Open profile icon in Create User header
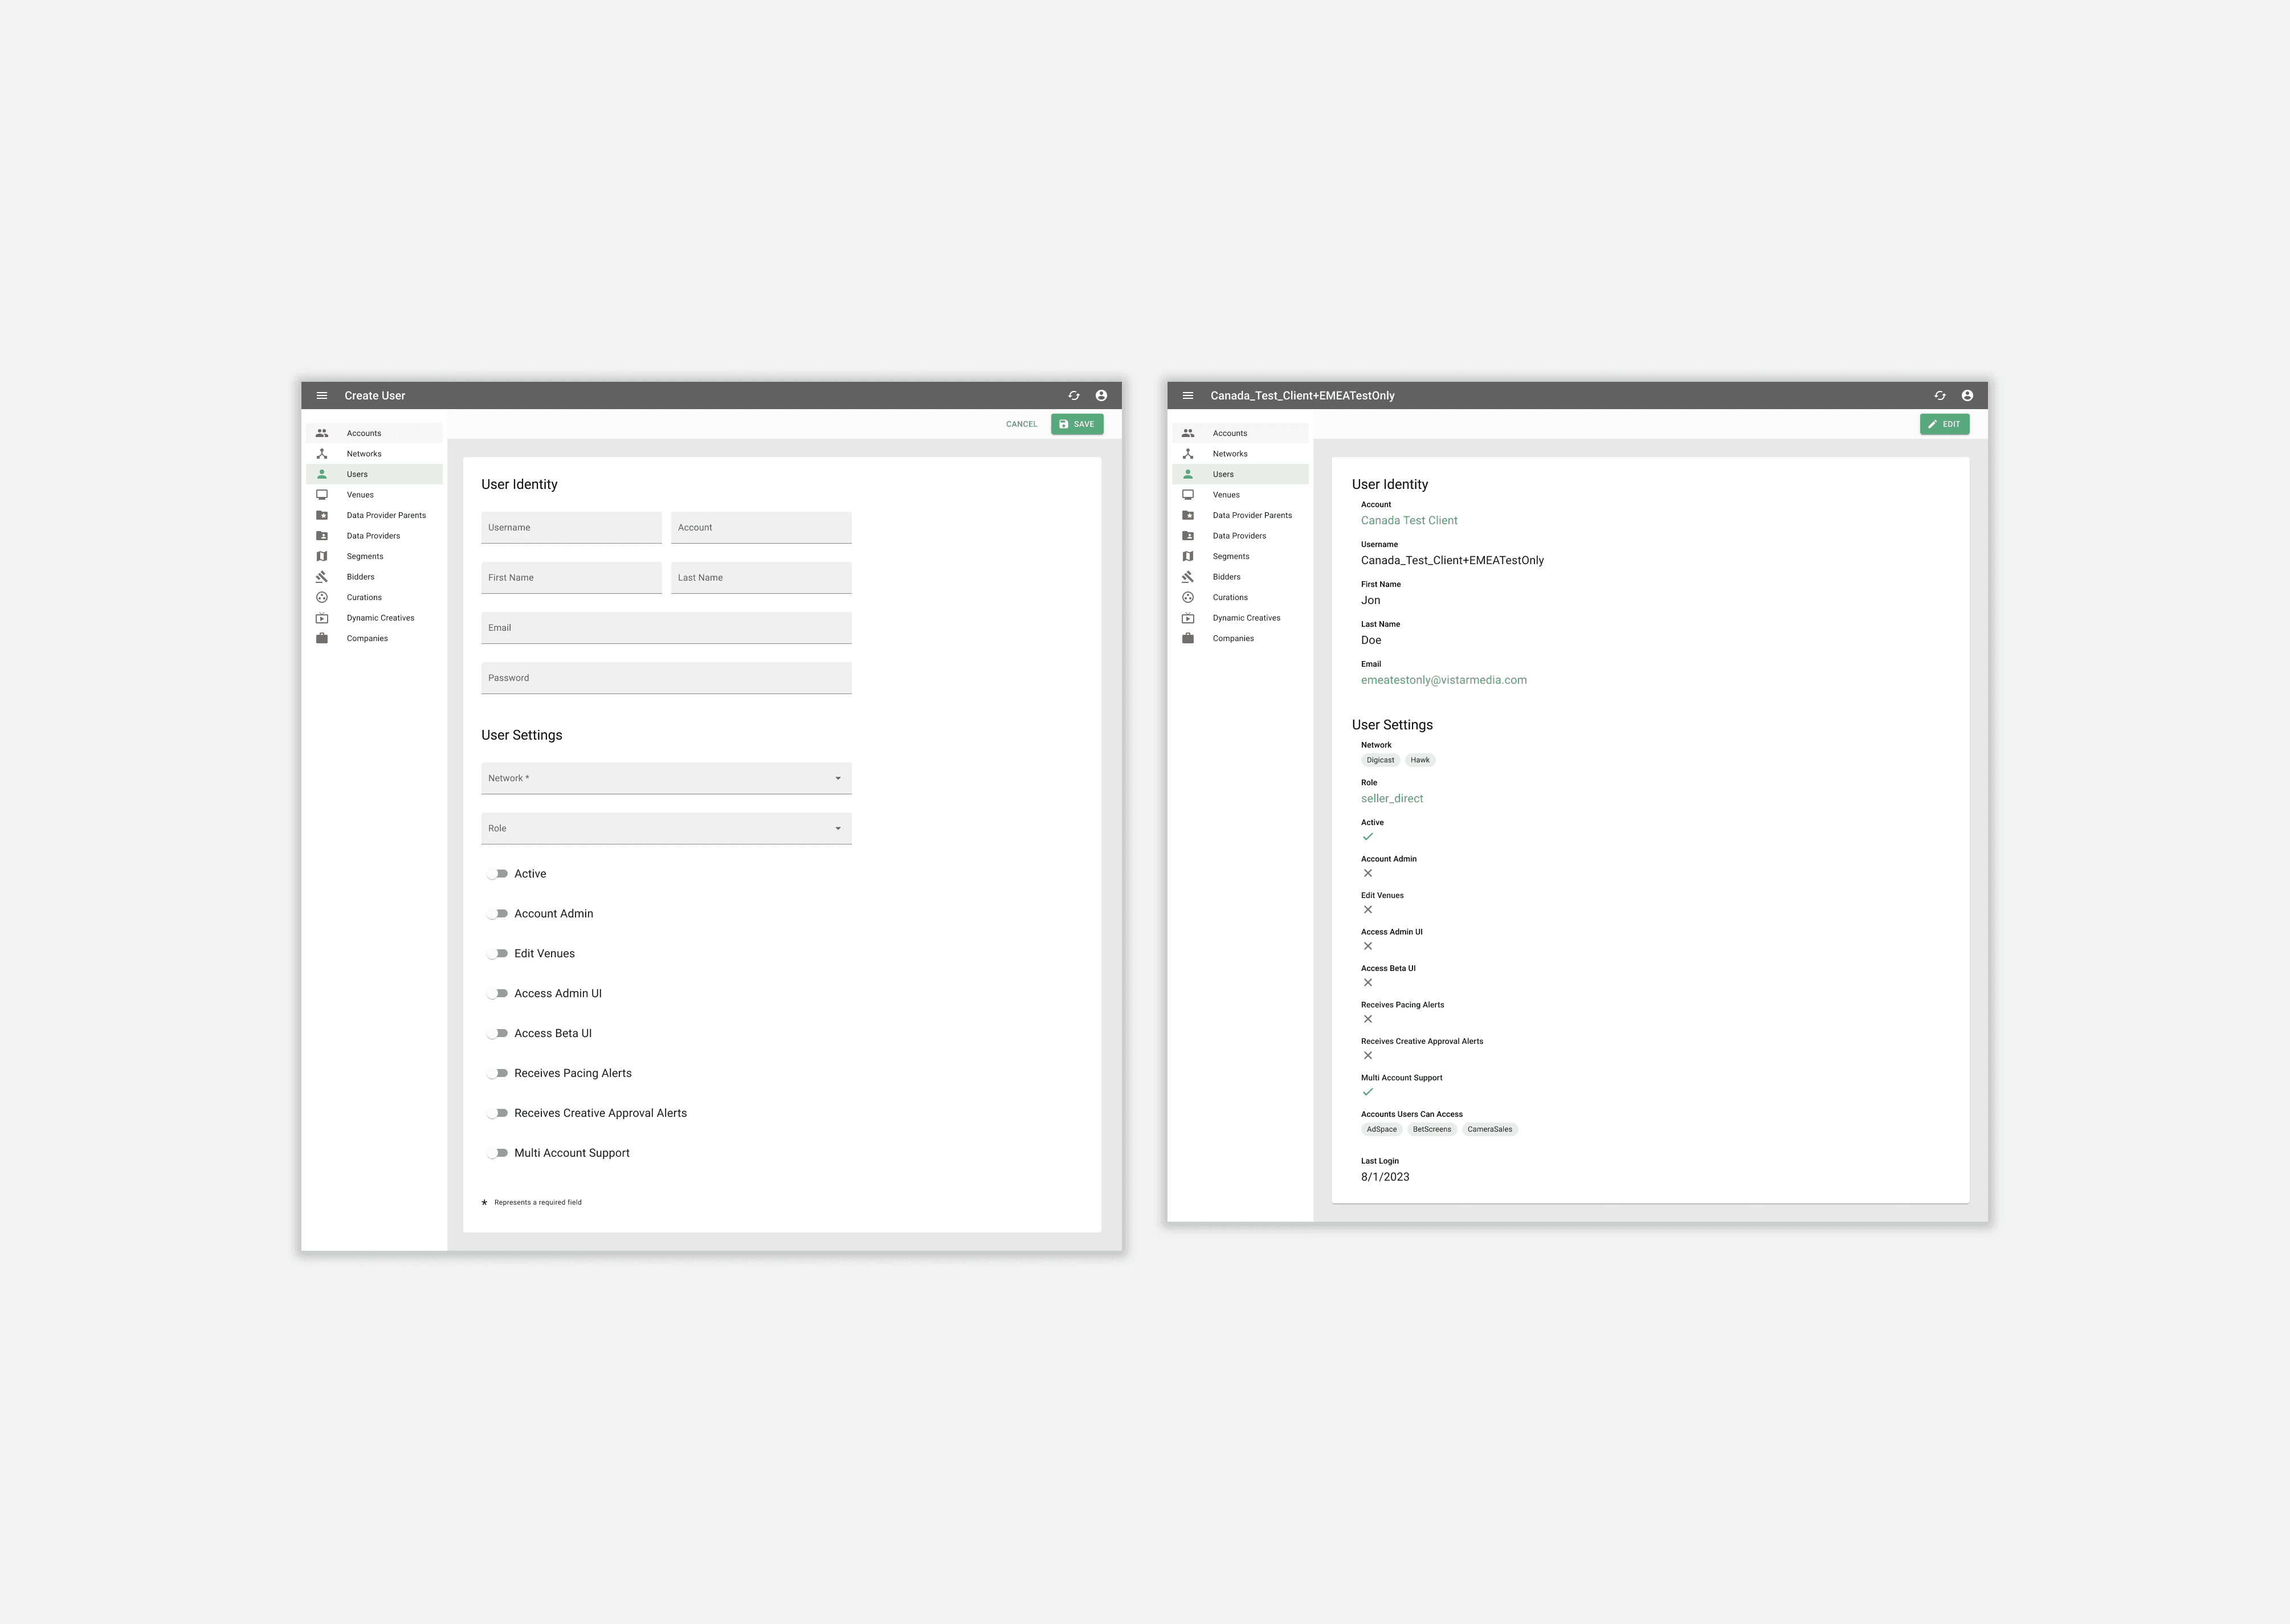 (1101, 395)
